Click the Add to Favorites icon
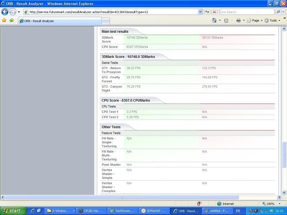This screenshot has width=287, height=215. pyautogui.click(x=12, y=20)
